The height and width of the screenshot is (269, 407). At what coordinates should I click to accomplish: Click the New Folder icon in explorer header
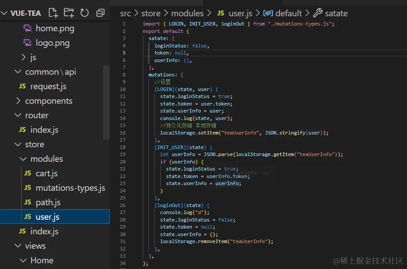click(x=69, y=13)
